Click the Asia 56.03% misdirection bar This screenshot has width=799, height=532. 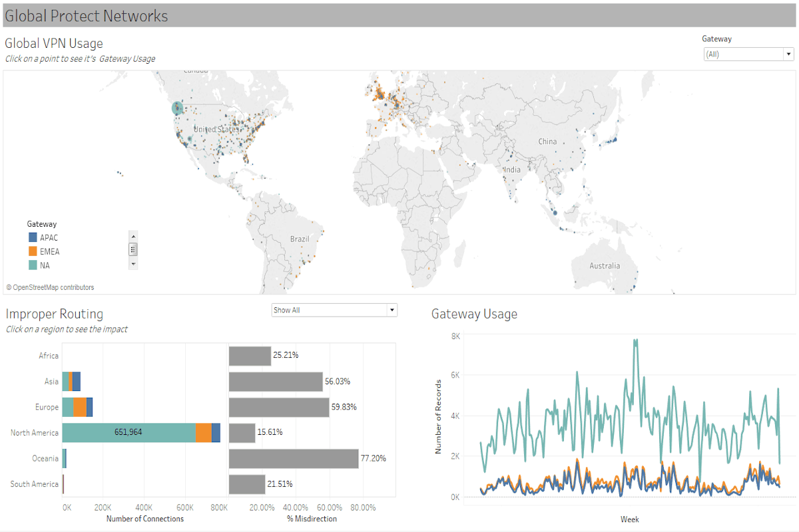pos(275,382)
